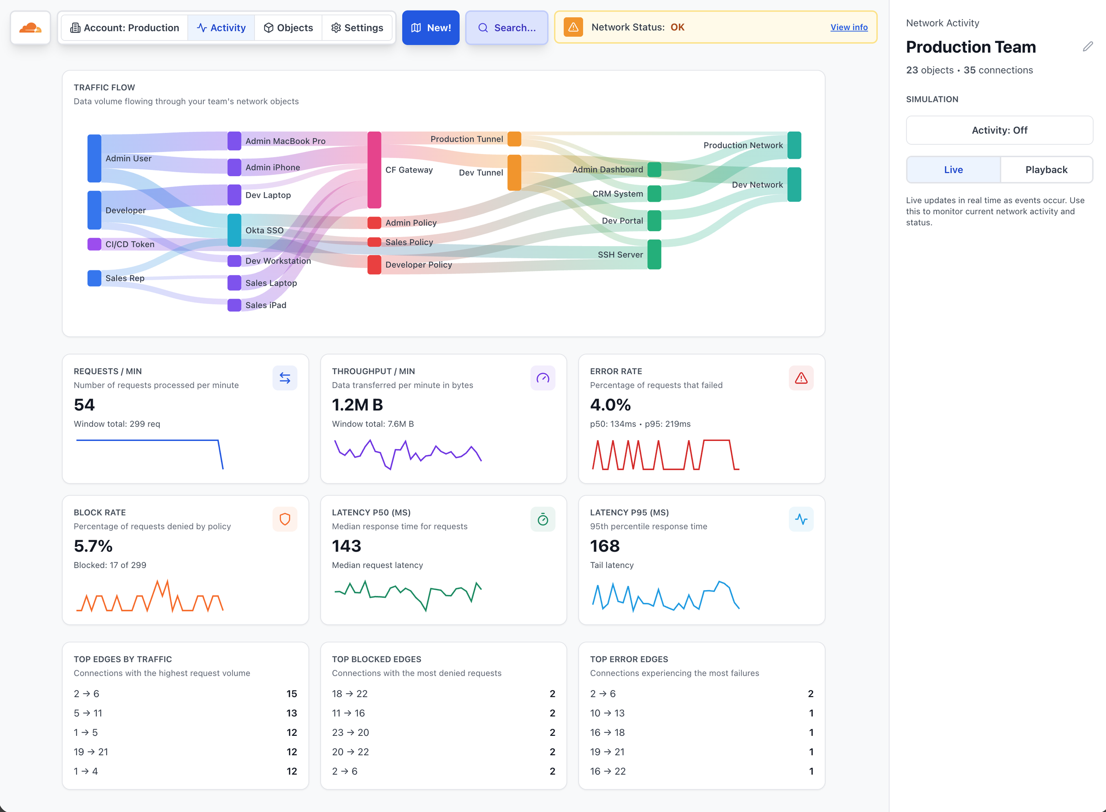The image size is (1106, 812).
Task: Switch to the Objects tab
Action: click(x=288, y=27)
